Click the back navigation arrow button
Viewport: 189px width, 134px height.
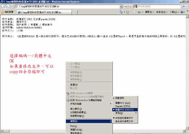(x=3, y=6)
